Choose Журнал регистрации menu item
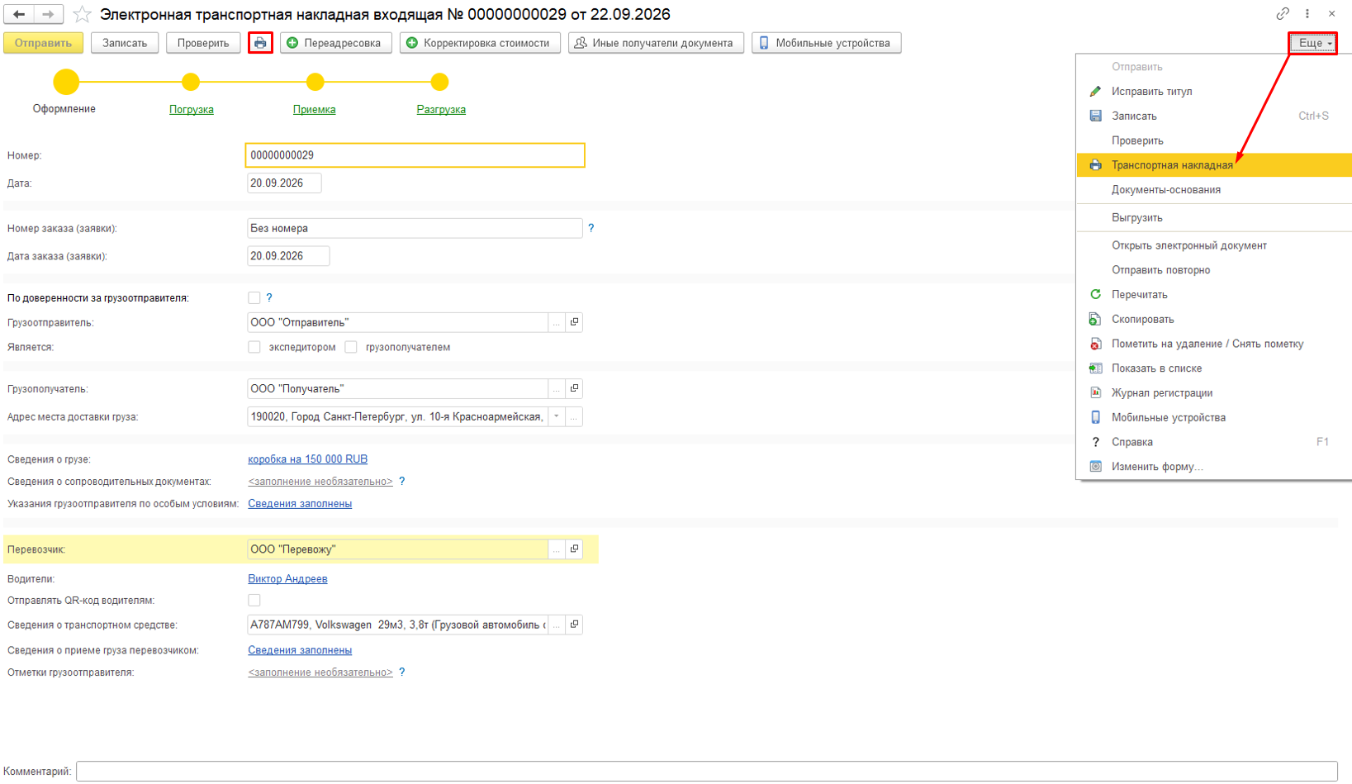 (1214, 393)
